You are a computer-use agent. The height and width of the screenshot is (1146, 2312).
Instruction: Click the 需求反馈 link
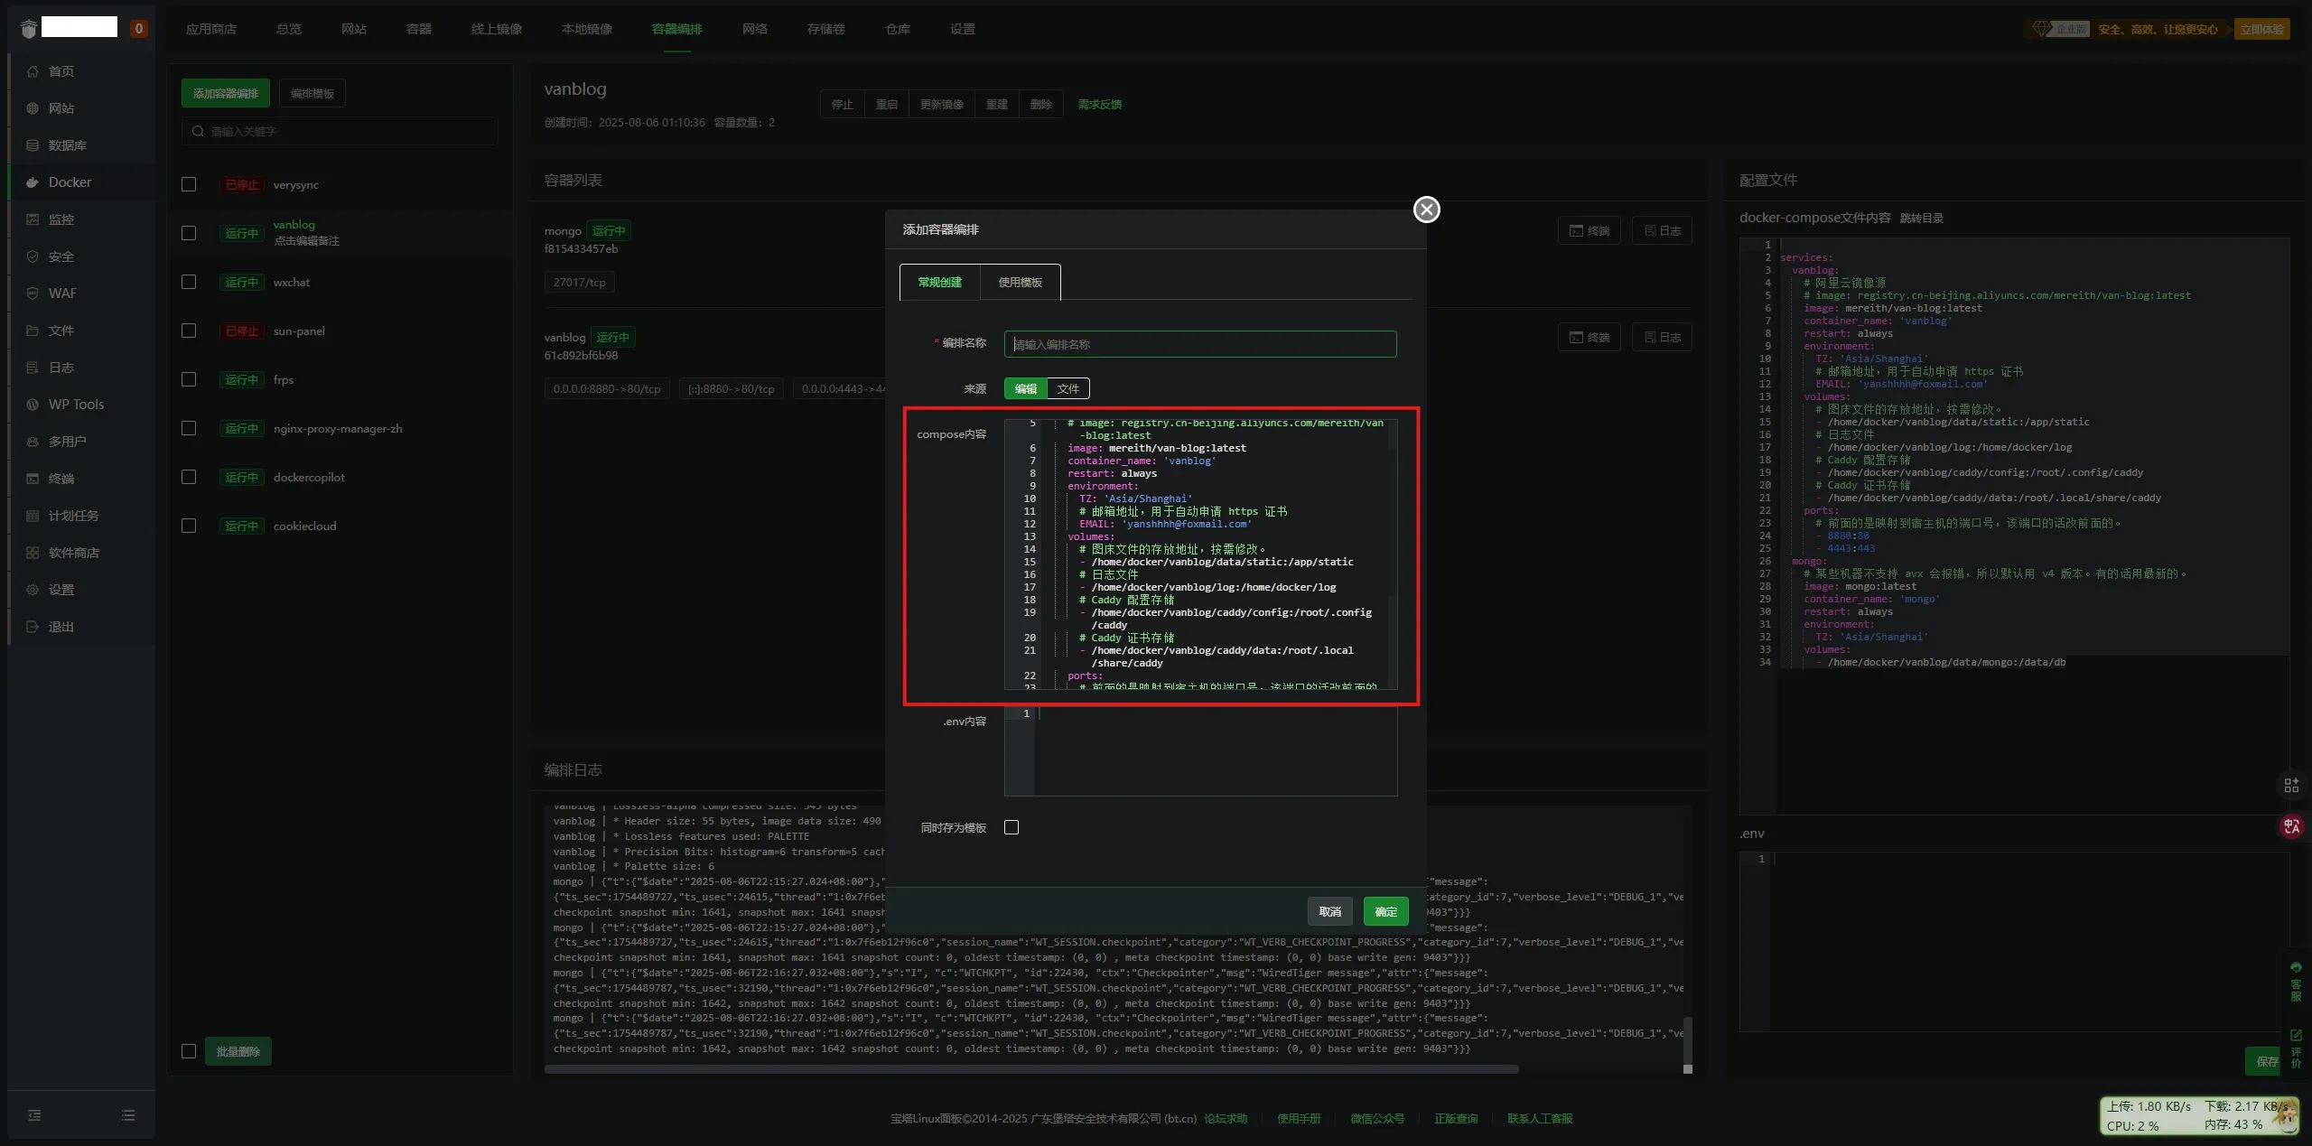1100,105
